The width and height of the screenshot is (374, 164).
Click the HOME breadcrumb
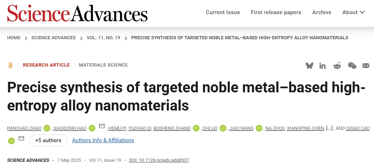tap(13, 38)
